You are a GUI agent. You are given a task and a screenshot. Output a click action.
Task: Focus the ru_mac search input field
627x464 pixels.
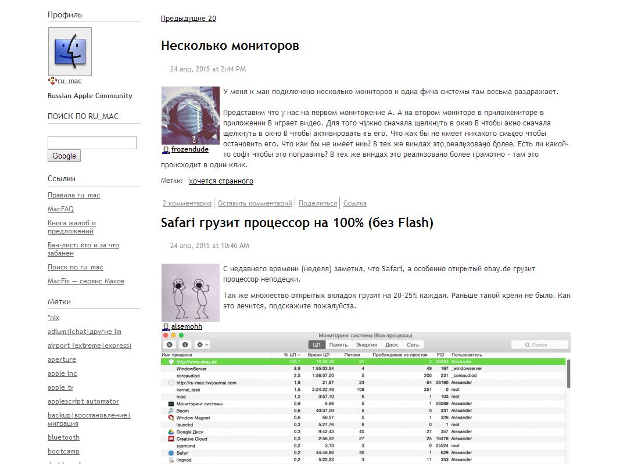(92, 143)
